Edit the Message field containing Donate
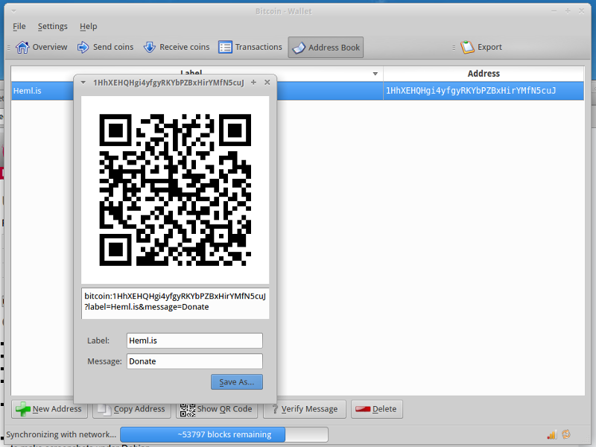The image size is (596, 447). [x=194, y=361]
